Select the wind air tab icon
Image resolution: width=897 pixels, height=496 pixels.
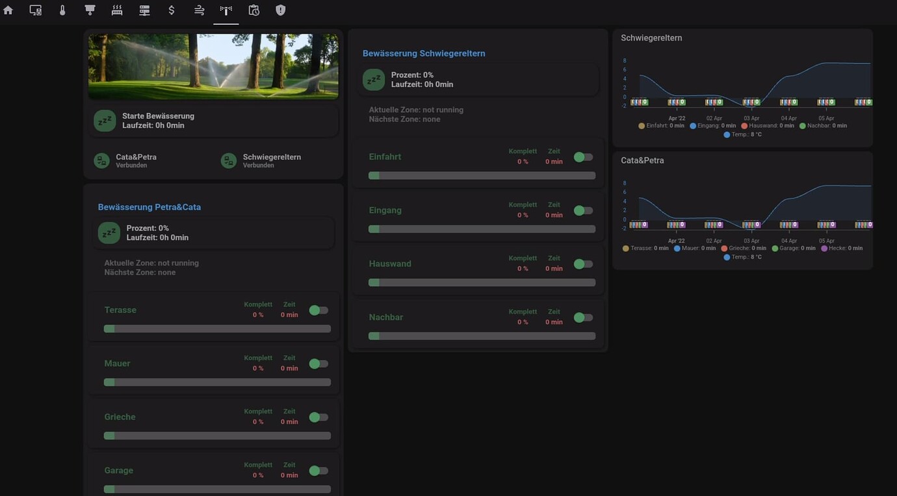click(x=198, y=10)
